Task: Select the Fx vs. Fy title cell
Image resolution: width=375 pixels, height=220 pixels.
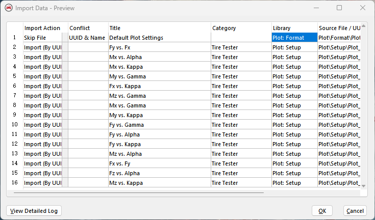Action: (x=159, y=163)
